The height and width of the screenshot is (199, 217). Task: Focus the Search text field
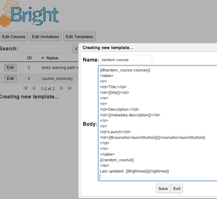click(46, 49)
